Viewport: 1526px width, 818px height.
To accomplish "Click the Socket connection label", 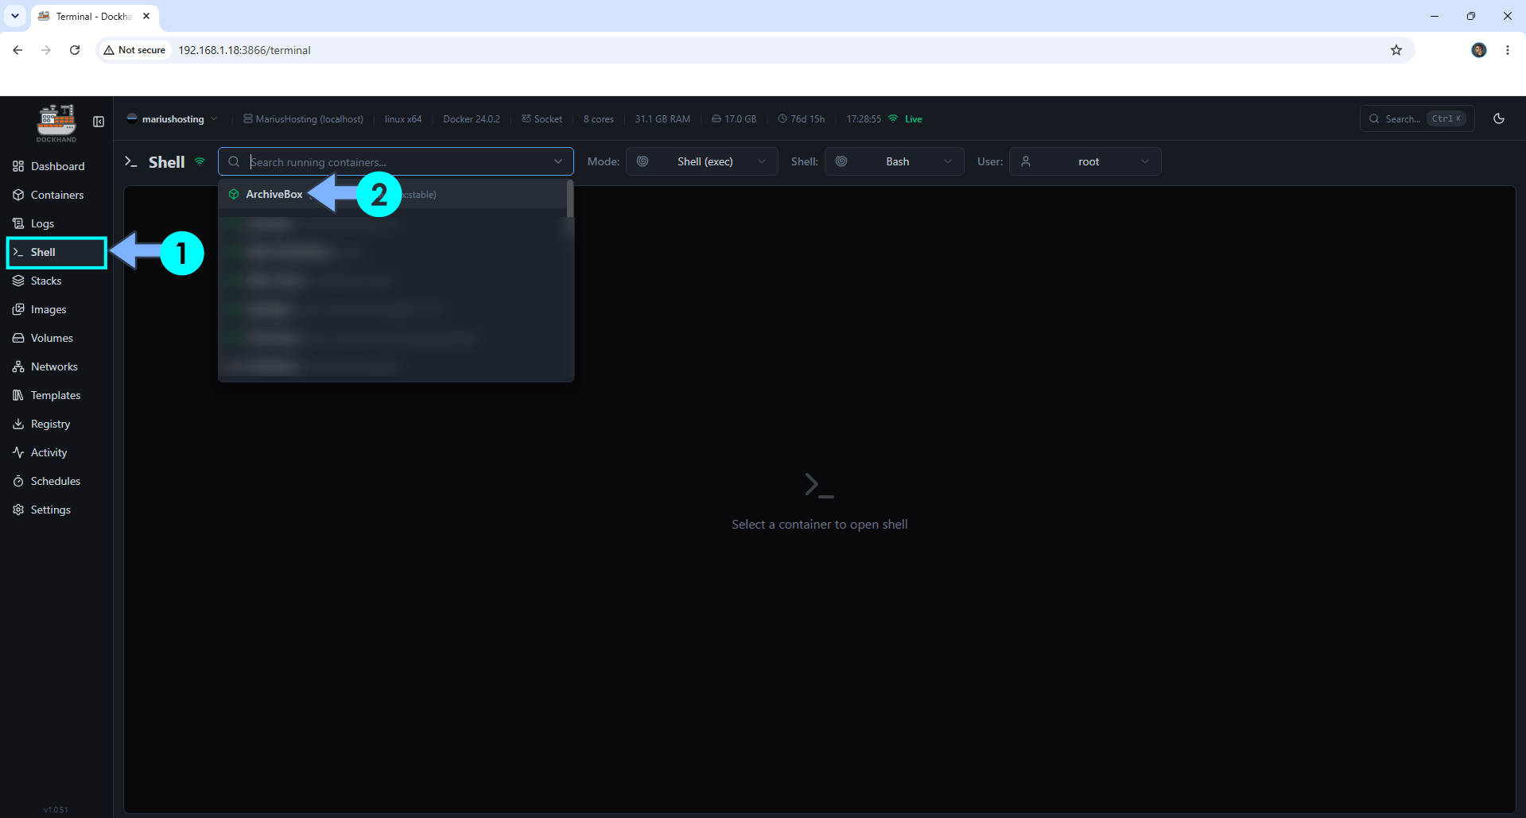I will click(542, 119).
